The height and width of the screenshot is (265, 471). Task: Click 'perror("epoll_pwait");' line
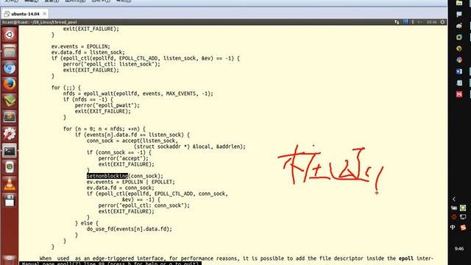point(107,105)
